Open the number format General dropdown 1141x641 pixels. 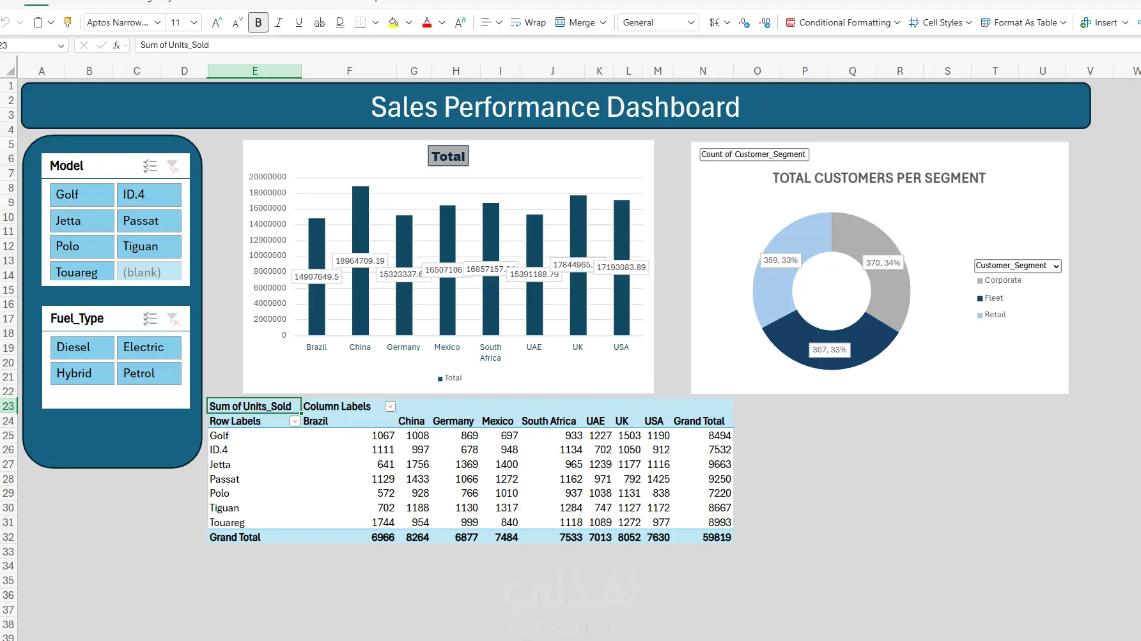pyautogui.click(x=658, y=22)
